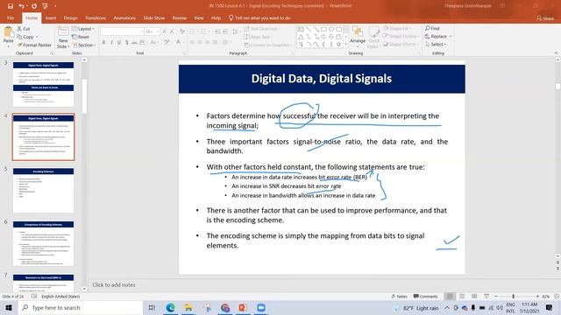Find text in presentation
Image resolution: width=561 pixels, height=315 pixels.
click(432, 28)
